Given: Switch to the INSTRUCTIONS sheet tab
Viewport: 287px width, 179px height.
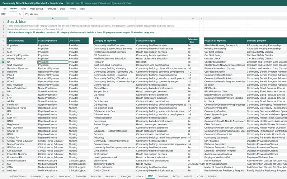Looking at the screenshot, I should pos(18,176).
